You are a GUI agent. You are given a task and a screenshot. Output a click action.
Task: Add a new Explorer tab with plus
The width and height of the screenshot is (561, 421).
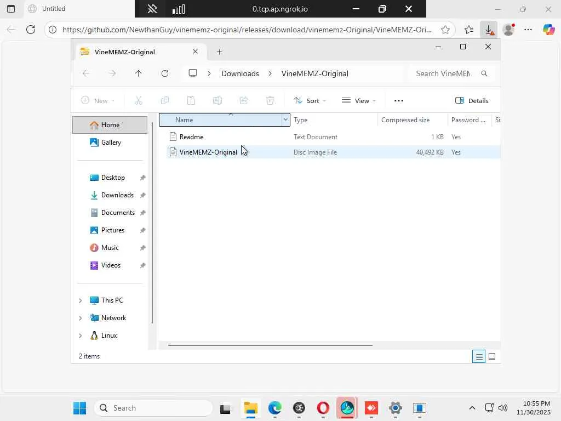219,52
